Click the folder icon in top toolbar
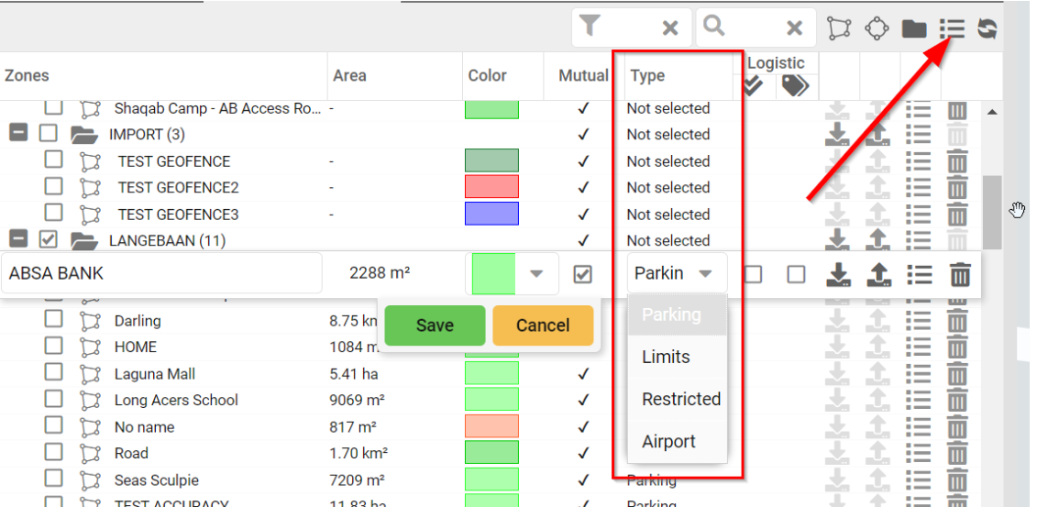1037x507 pixels. [914, 28]
